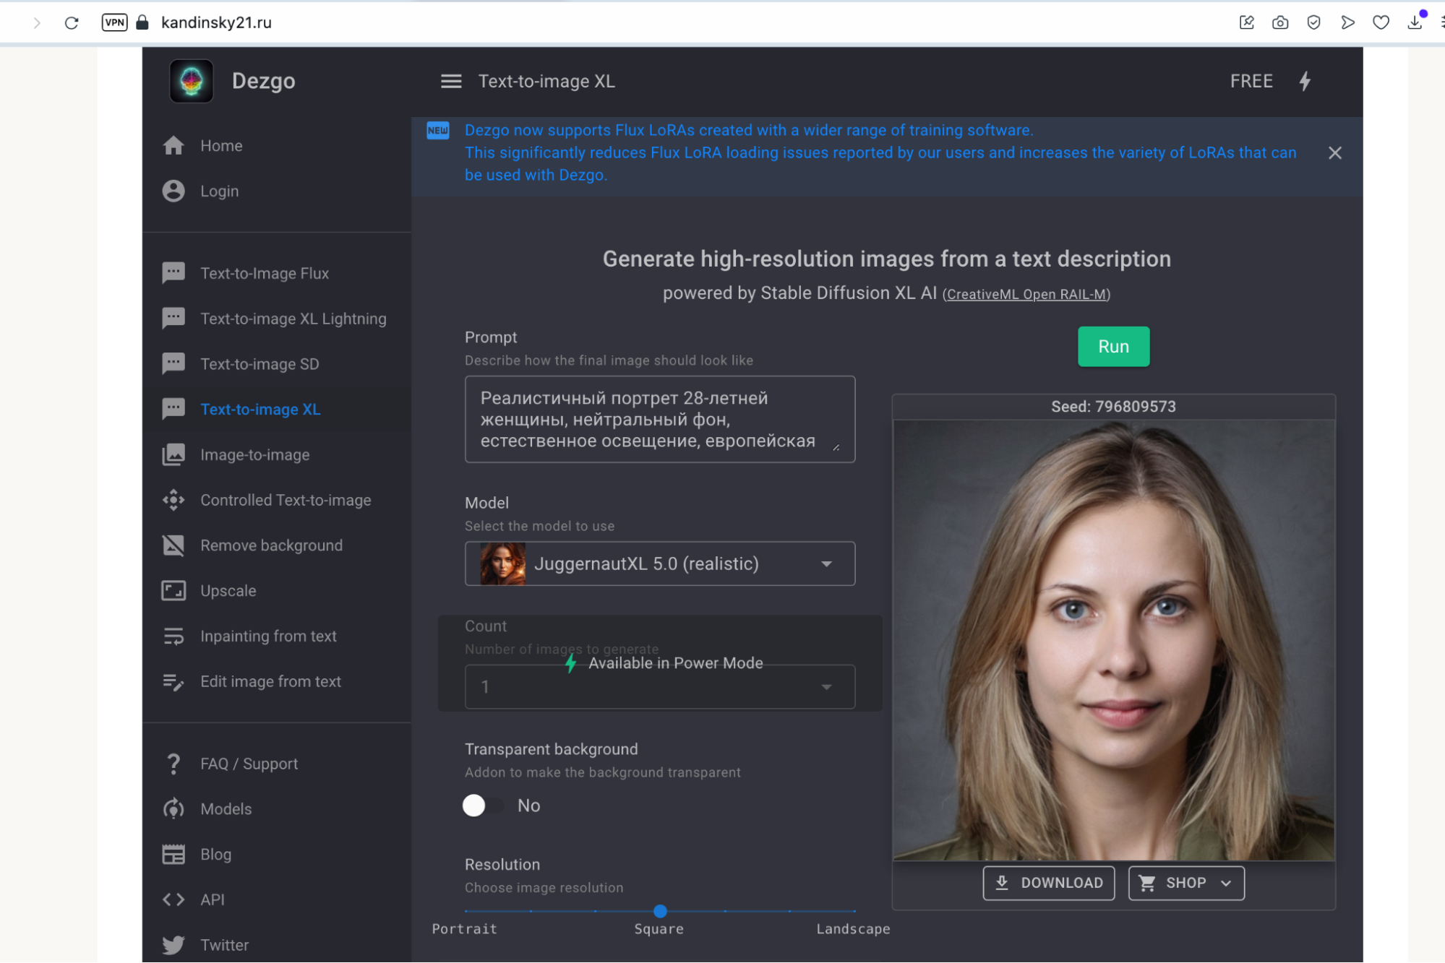Open the hamburger menu icon
The height and width of the screenshot is (963, 1445).
click(x=451, y=82)
